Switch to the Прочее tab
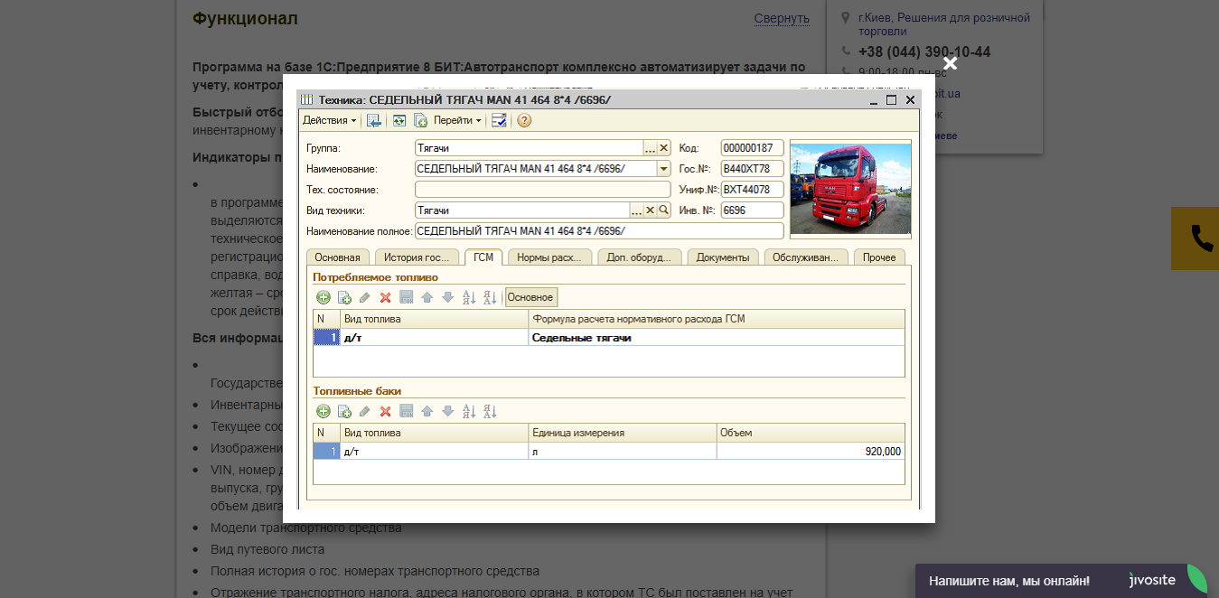The height and width of the screenshot is (598, 1219). [x=878, y=257]
